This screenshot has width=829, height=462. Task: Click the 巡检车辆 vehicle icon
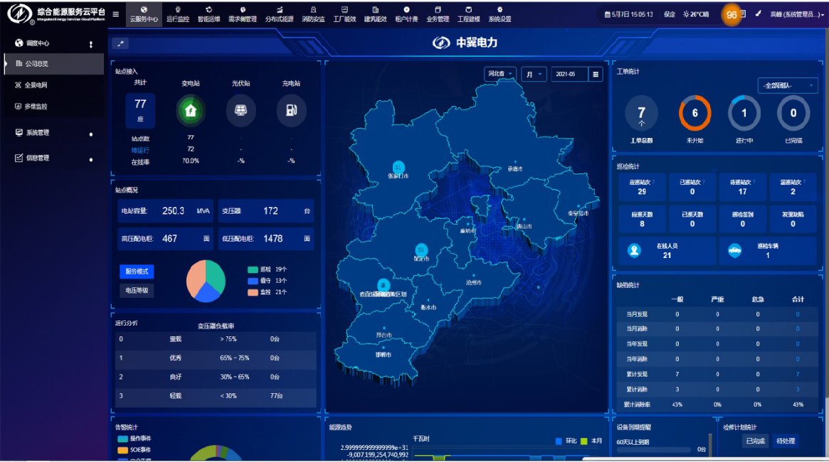pyautogui.click(x=734, y=251)
